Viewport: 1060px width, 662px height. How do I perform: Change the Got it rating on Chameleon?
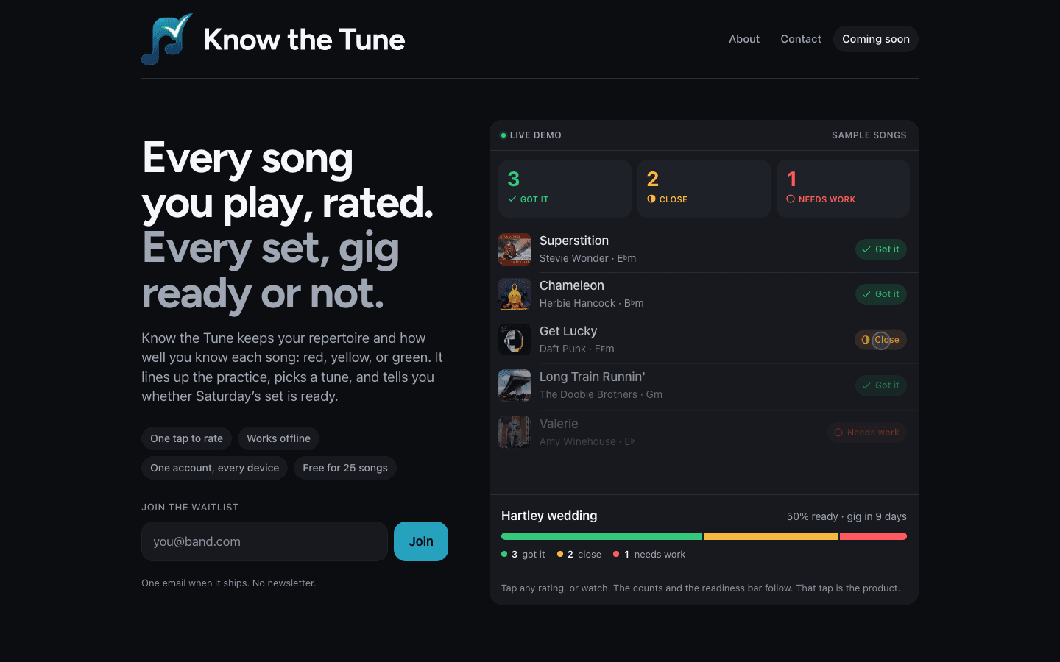pyautogui.click(x=880, y=294)
